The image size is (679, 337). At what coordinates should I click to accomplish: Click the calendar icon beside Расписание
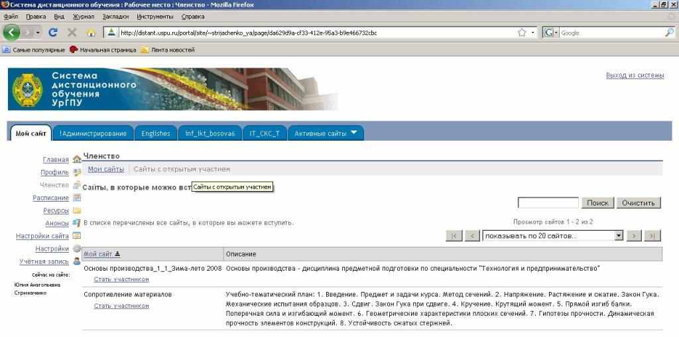pos(77,198)
